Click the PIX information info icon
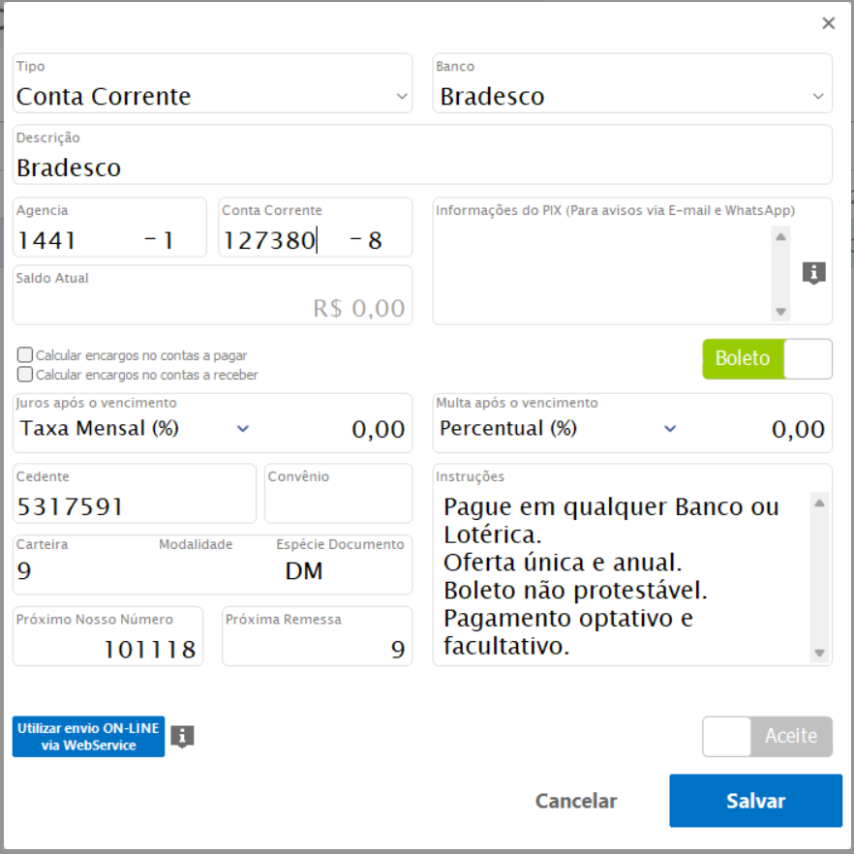 [813, 273]
